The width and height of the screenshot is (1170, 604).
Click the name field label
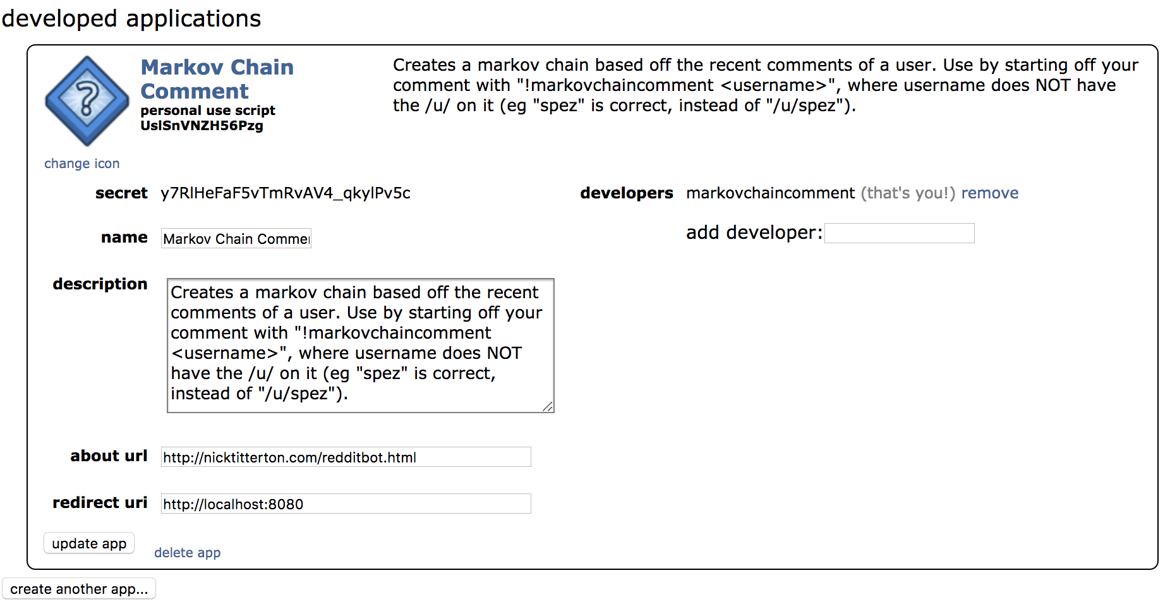click(124, 238)
